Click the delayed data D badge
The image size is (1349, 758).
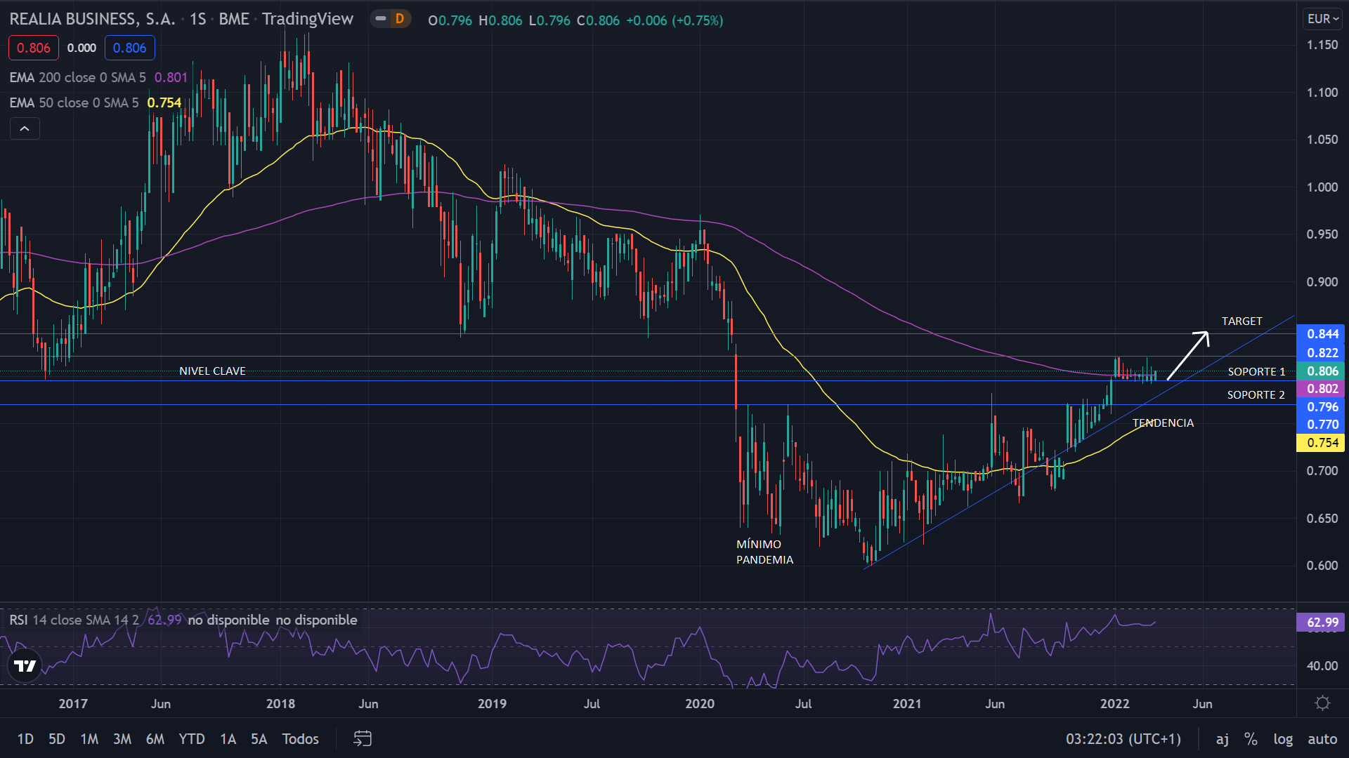coord(400,20)
